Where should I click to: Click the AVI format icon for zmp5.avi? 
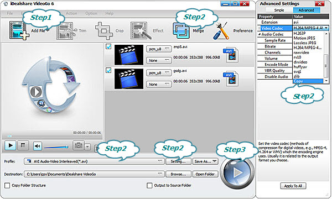tap(231, 55)
